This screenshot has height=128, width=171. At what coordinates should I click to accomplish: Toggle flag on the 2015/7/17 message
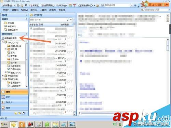[71, 103]
